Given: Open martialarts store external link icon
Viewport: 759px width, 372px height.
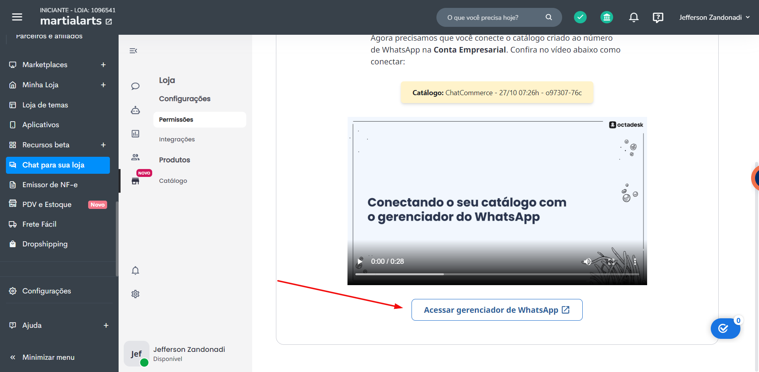Looking at the screenshot, I should pos(109,22).
